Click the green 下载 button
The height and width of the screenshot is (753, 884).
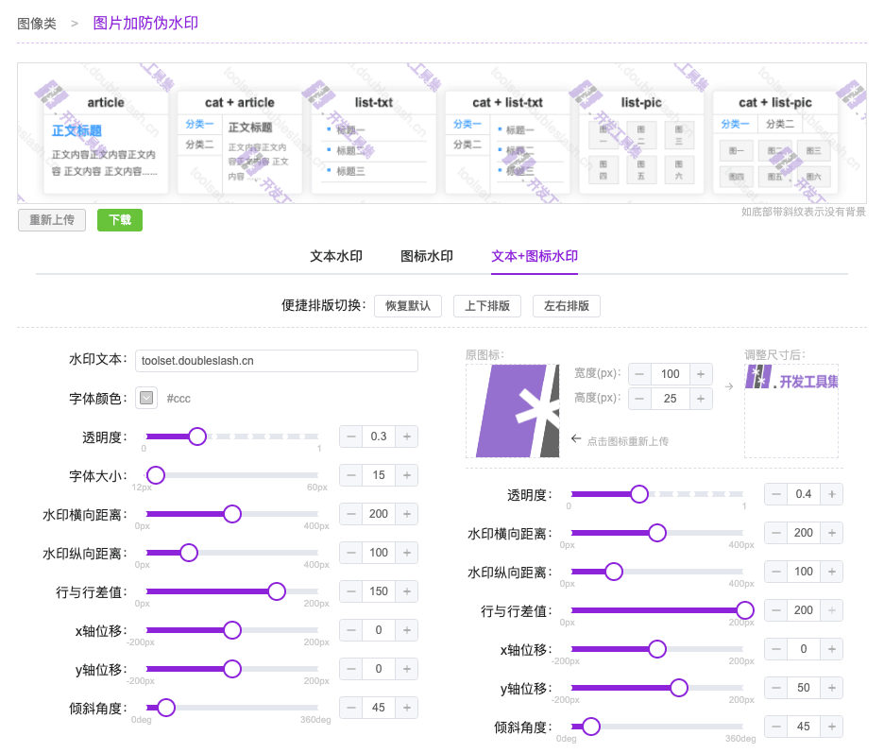pyautogui.click(x=120, y=220)
